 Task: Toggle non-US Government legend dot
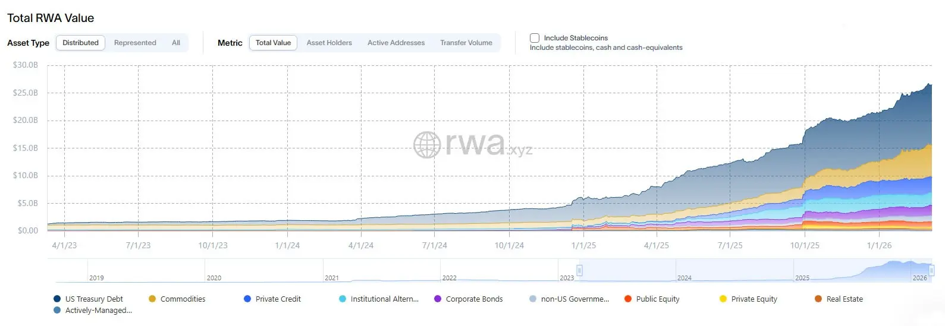tap(533, 299)
